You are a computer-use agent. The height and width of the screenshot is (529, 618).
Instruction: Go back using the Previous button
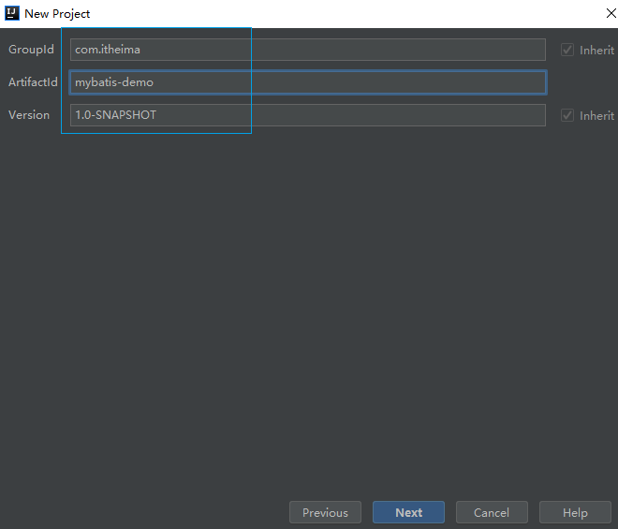coord(325,512)
